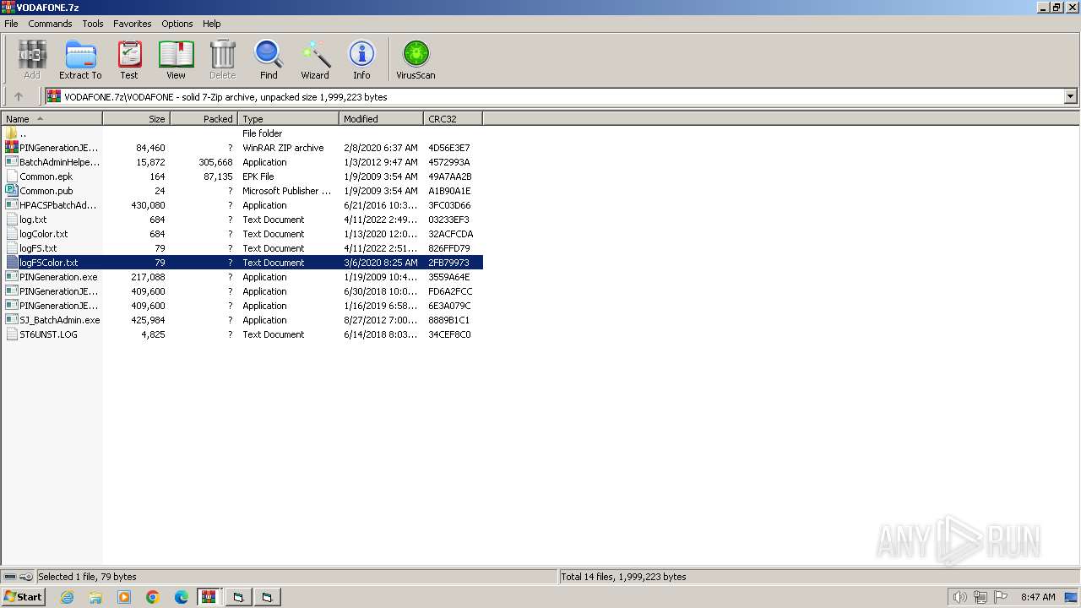This screenshot has height=608, width=1081.
Task: Click size value 430,080
Action: tap(148, 205)
